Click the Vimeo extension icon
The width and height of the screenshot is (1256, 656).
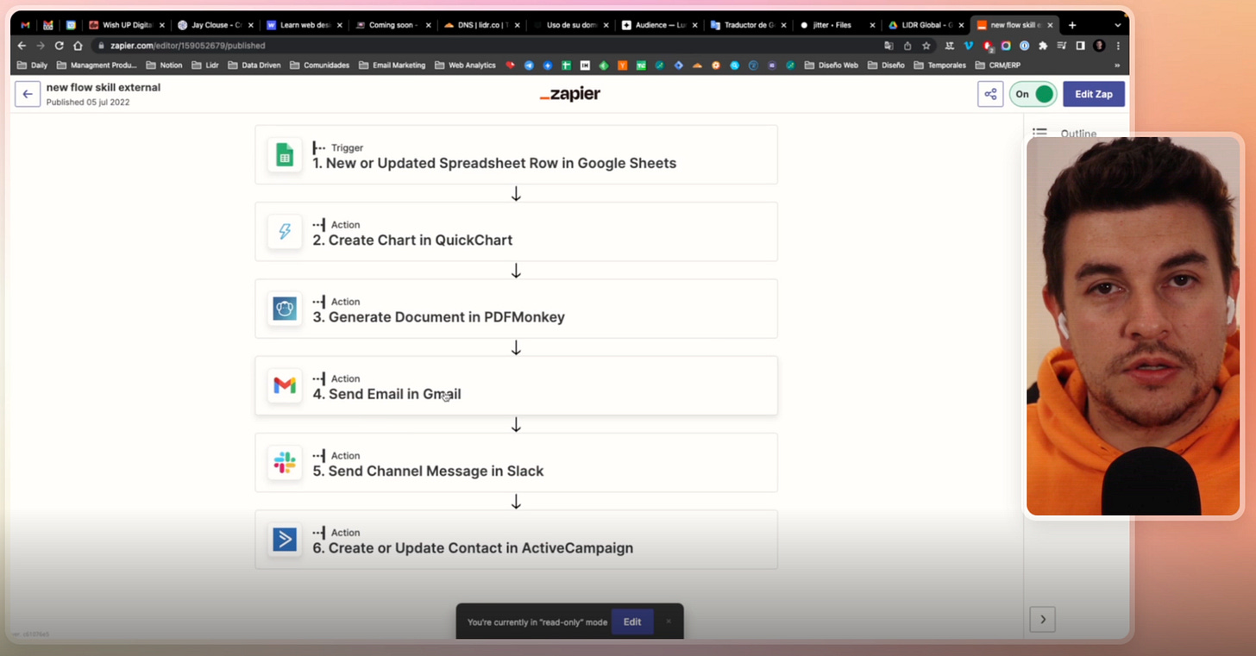(x=968, y=46)
